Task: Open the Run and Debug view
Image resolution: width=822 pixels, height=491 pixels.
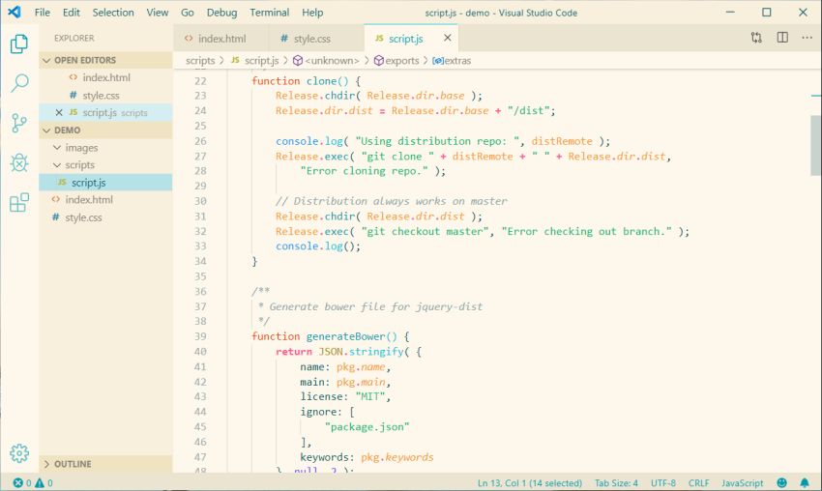Action: click(x=19, y=162)
